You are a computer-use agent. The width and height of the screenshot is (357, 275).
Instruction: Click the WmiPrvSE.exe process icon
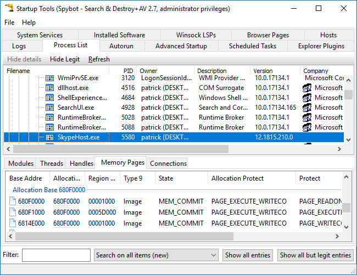[x=50, y=78]
